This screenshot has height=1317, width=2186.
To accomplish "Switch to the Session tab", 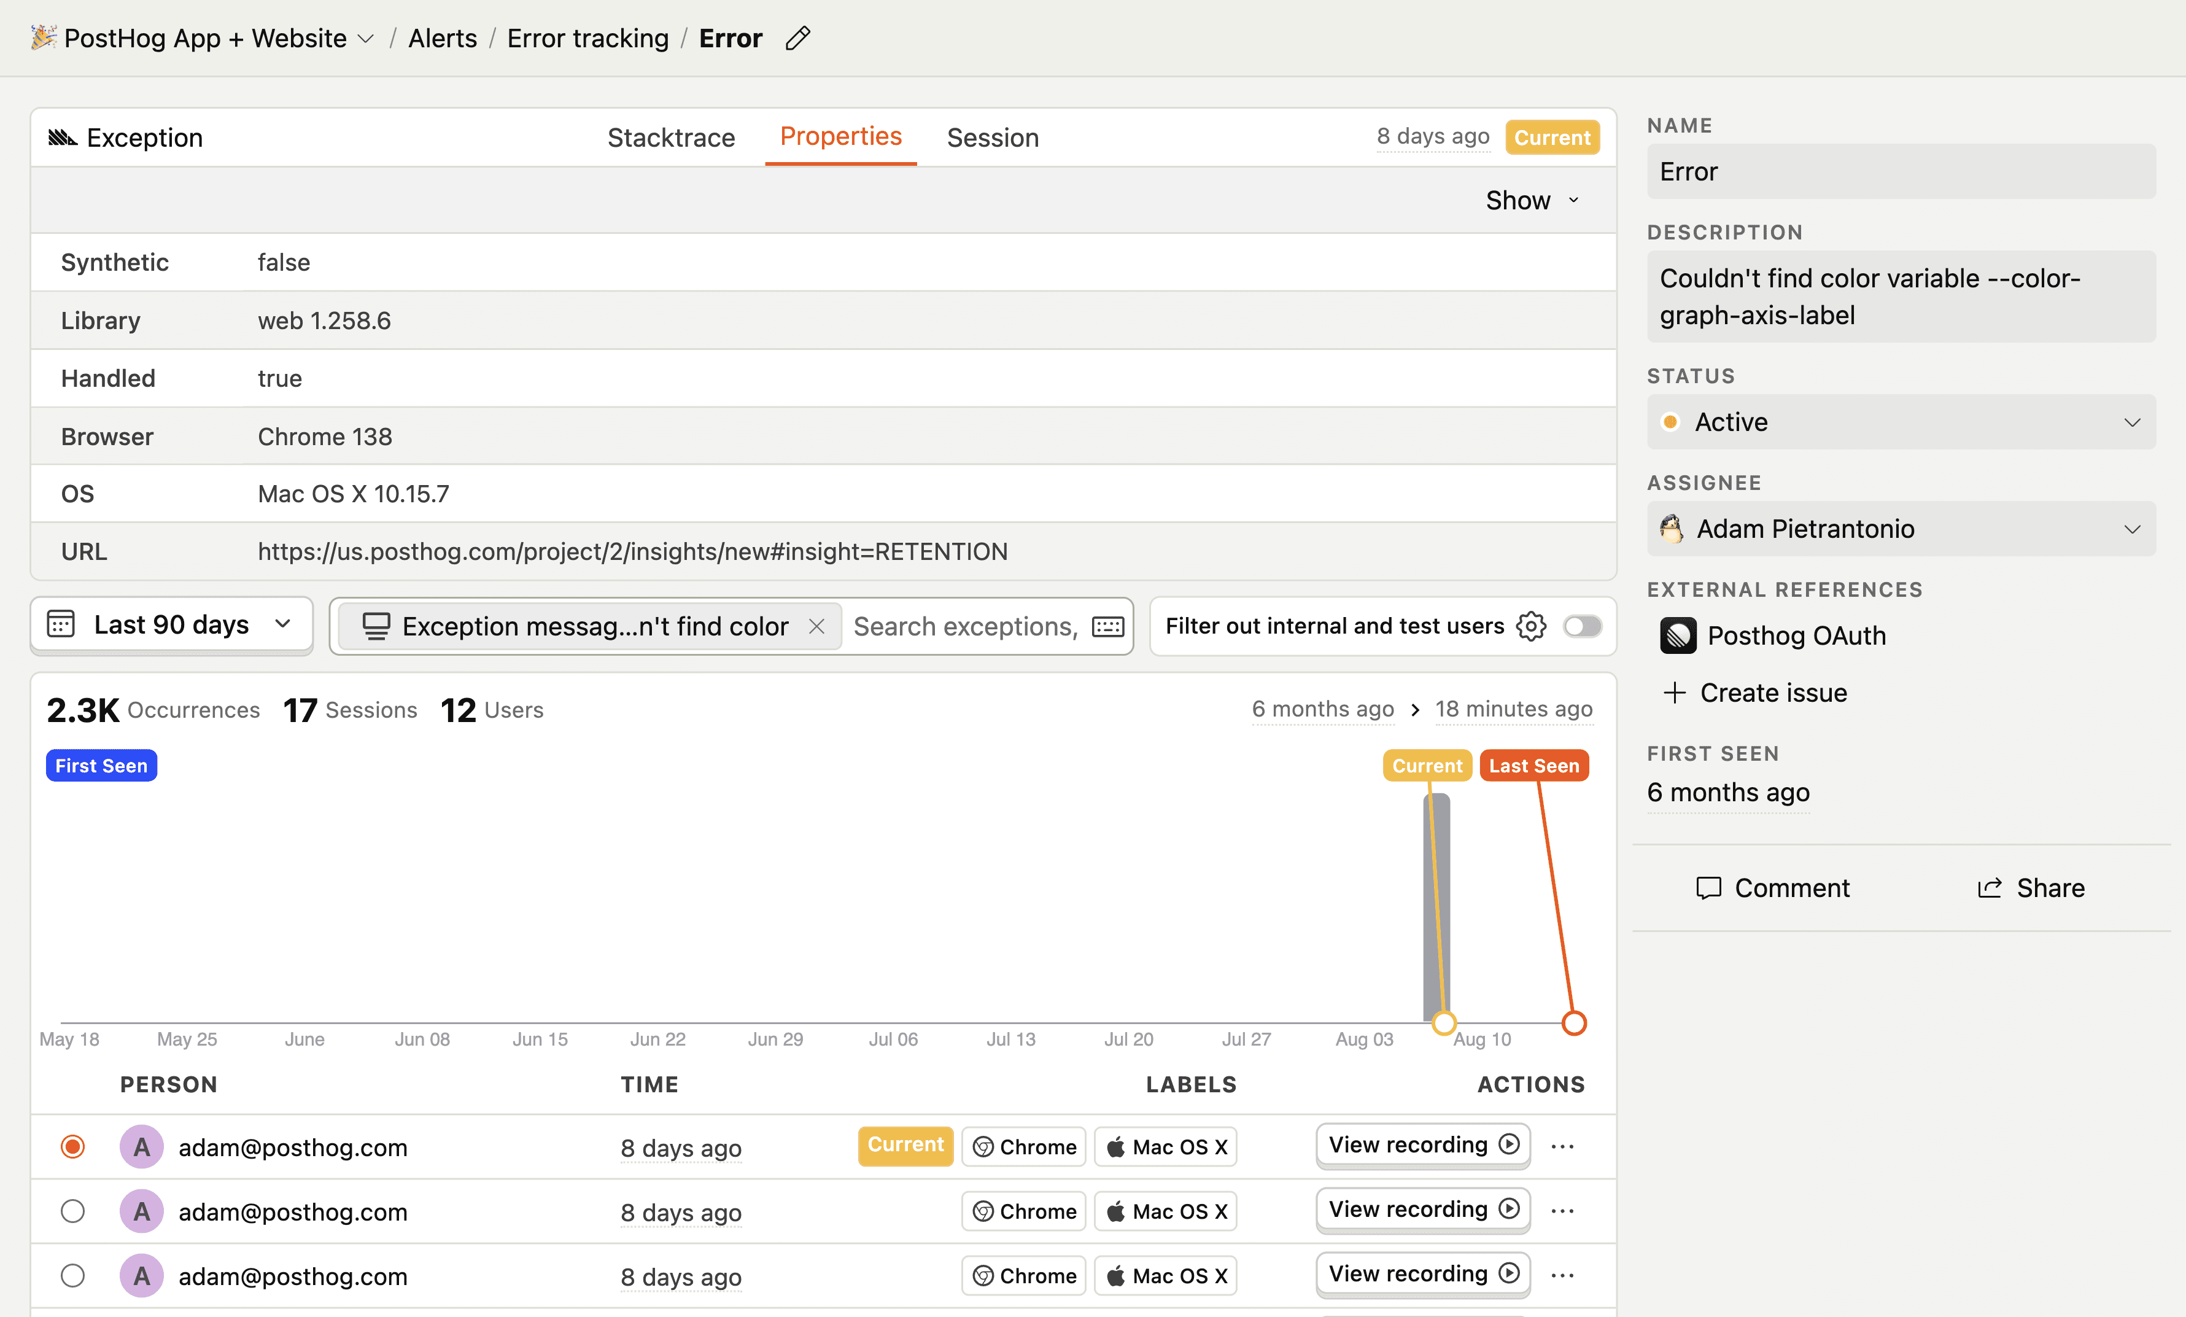I will 992,138.
